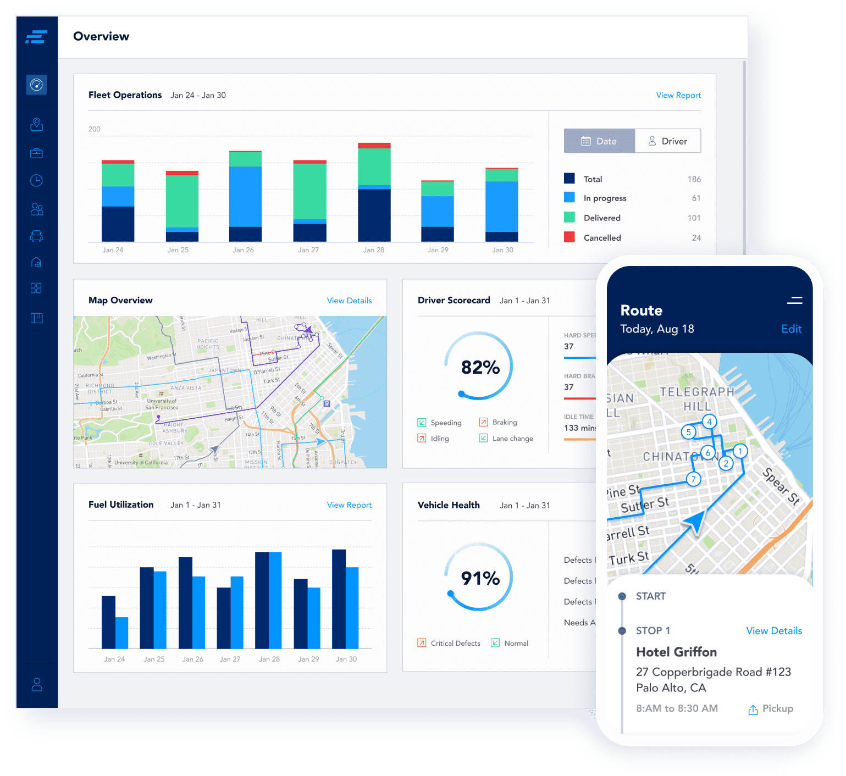Click the Jan 24 - Jan 30 date range
The width and height of the screenshot is (846, 776).
(x=198, y=95)
